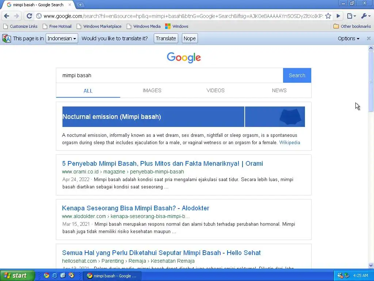Click first system tray icon

tap(340, 276)
